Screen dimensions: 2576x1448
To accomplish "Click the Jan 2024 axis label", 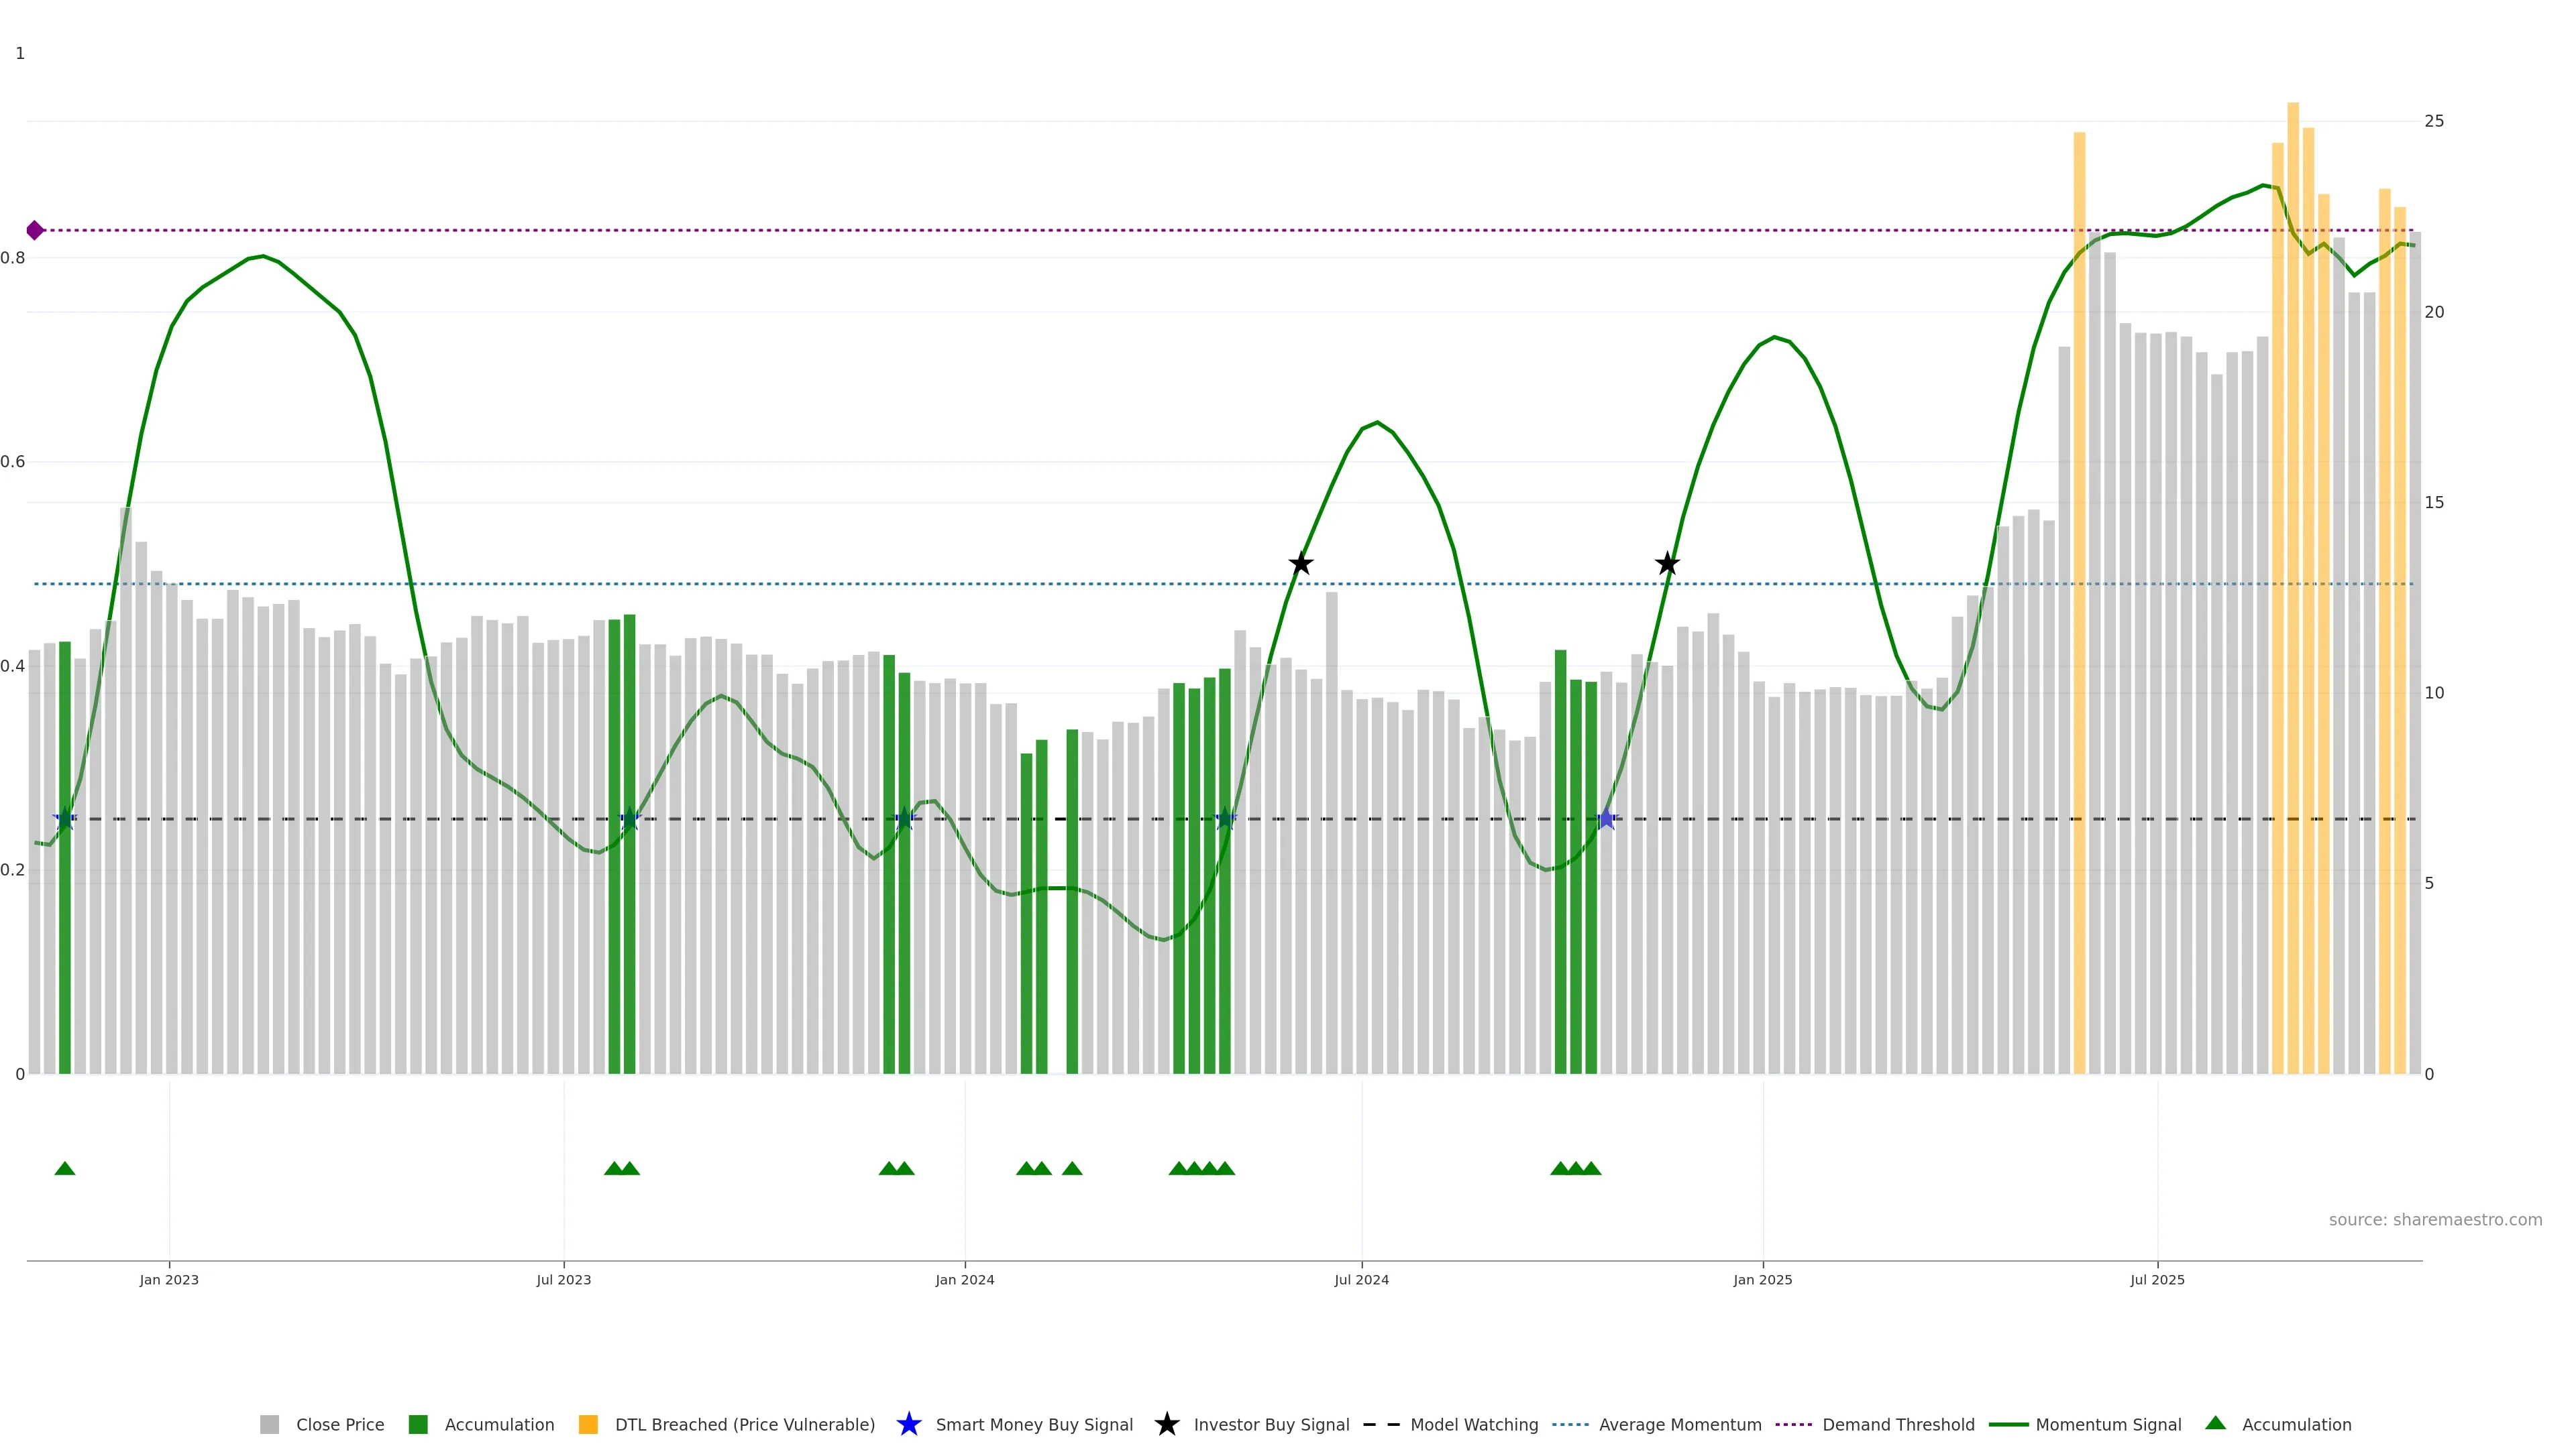I will pos(964,1279).
